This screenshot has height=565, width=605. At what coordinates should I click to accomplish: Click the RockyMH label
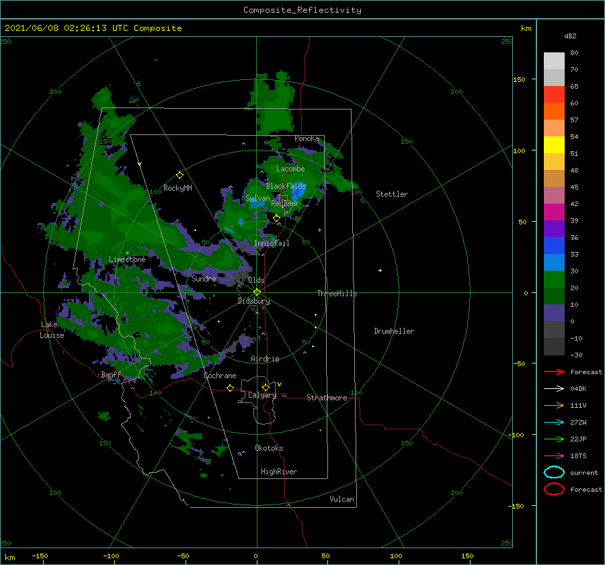tap(177, 188)
